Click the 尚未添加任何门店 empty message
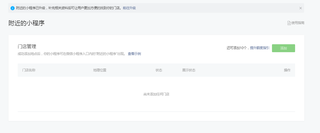Viewport: 320px width, 133px height. (156, 94)
